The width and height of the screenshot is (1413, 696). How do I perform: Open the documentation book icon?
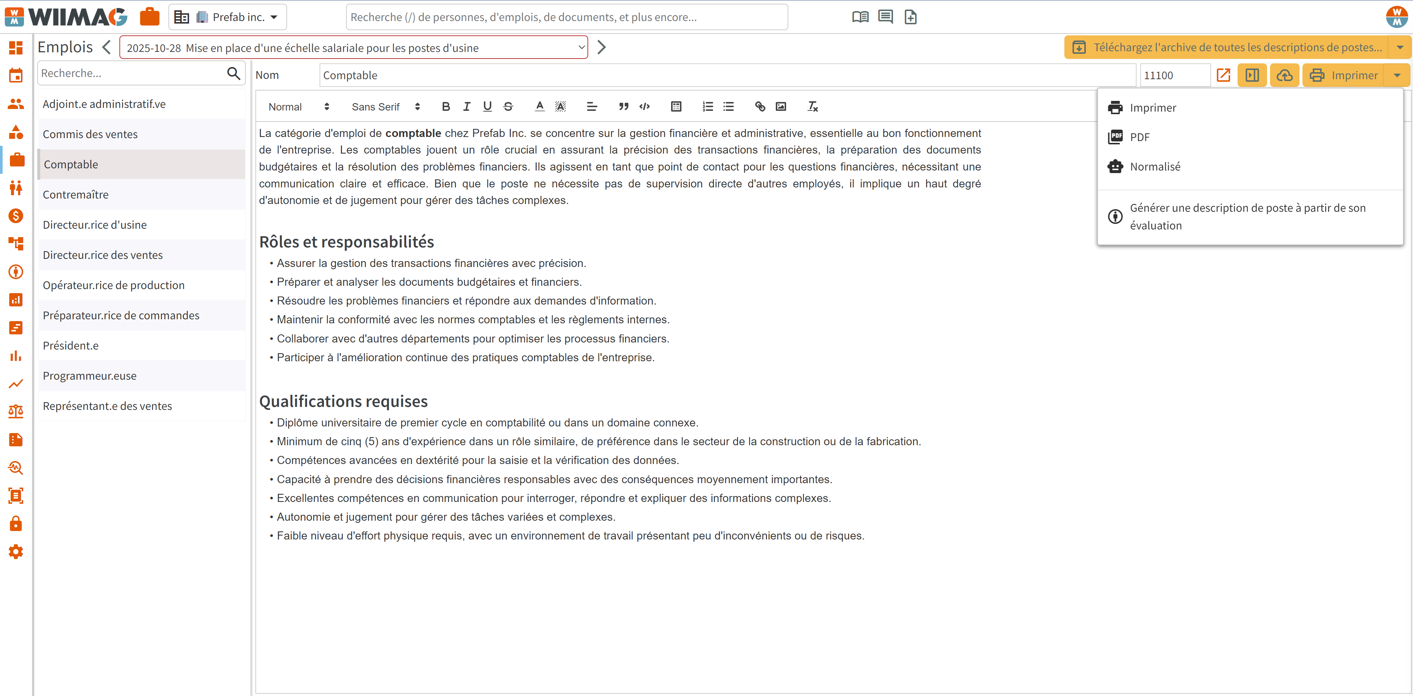coord(860,17)
